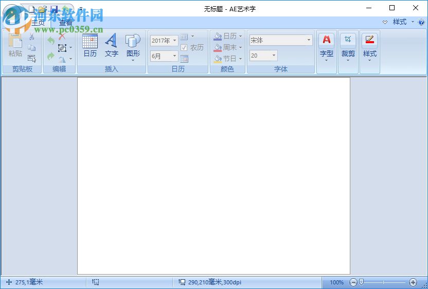Click the New document icon in quick access
The width and height of the screenshot is (428, 289).
pos(32,9)
